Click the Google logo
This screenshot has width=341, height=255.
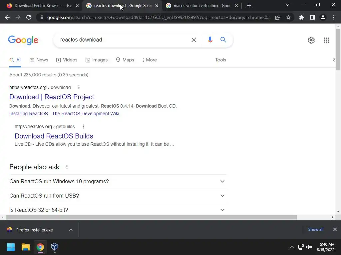[23, 40]
